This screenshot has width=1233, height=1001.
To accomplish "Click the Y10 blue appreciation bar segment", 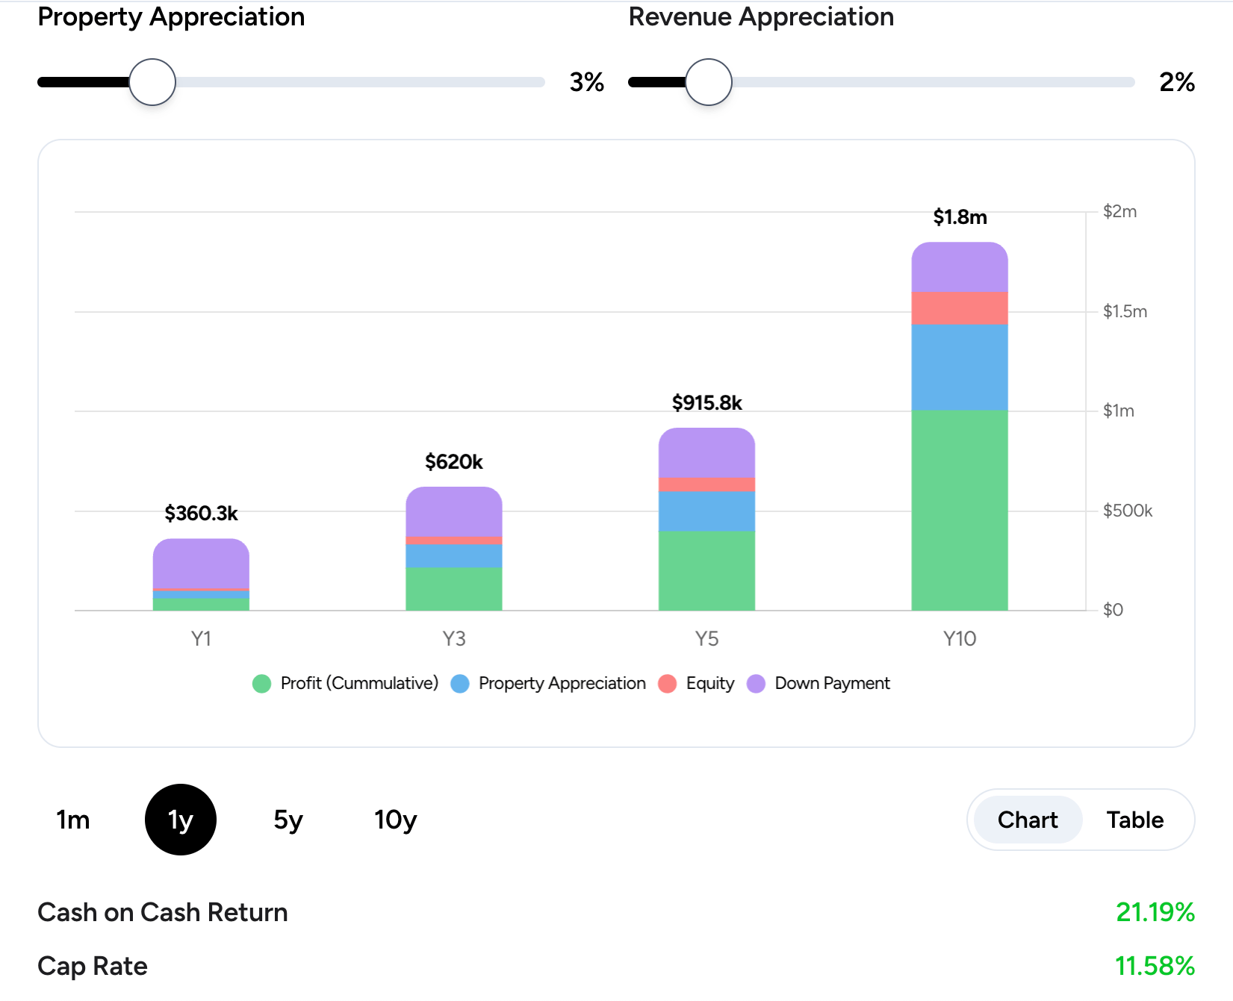I will point(960,367).
